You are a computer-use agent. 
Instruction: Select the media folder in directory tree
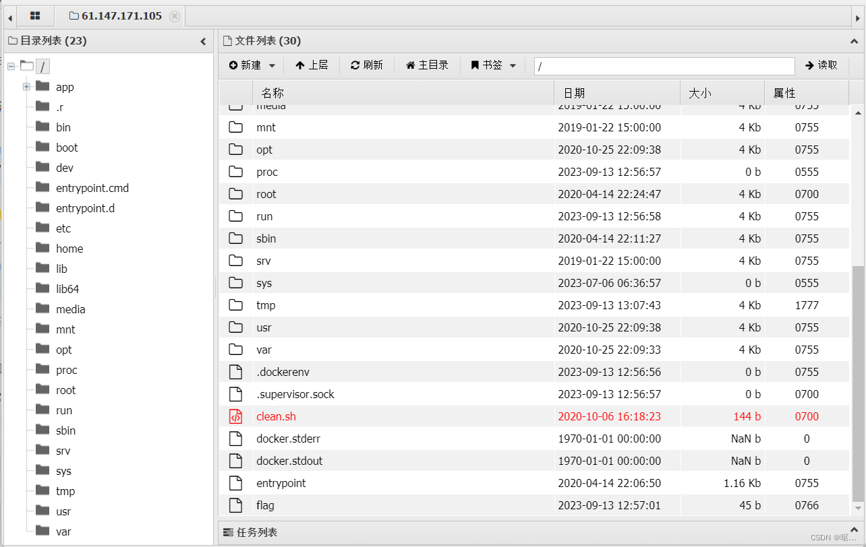coord(71,309)
